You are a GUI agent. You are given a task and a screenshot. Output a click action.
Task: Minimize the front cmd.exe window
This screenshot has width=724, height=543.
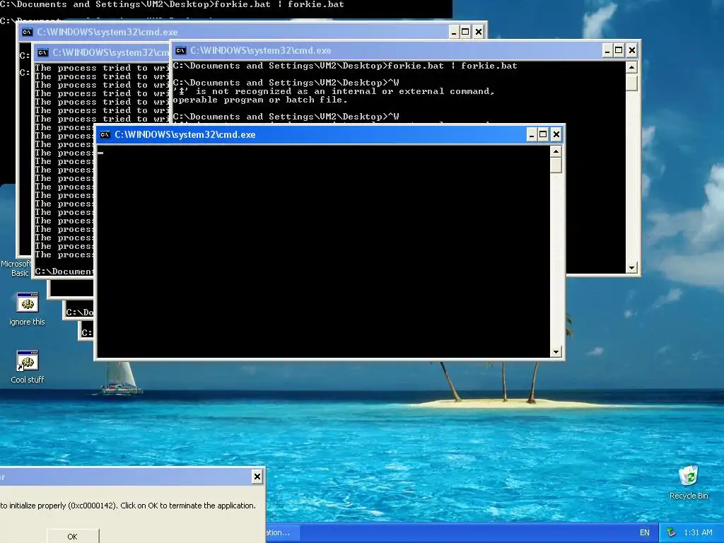pyautogui.click(x=532, y=135)
